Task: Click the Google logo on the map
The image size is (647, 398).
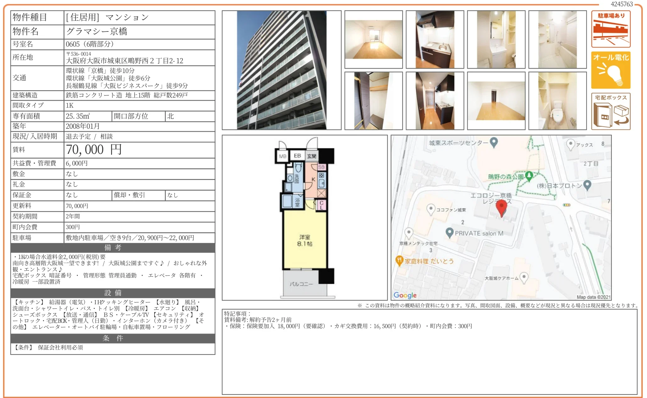Action: tap(405, 295)
